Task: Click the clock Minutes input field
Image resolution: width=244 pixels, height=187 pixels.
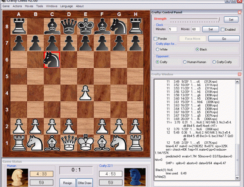Action: [x=172, y=29]
